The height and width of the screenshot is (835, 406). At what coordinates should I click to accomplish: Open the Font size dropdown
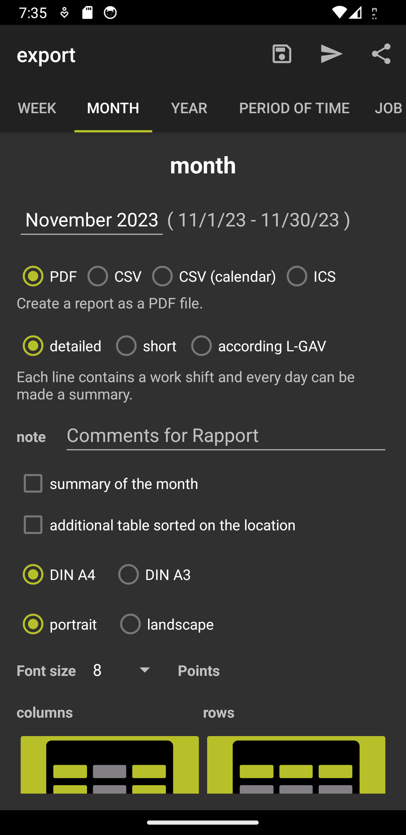pyautogui.click(x=121, y=670)
